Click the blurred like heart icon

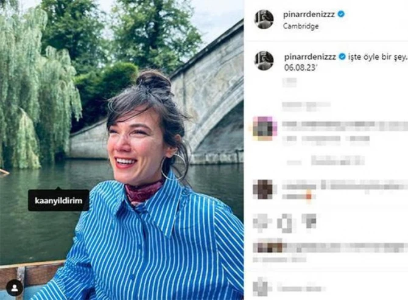pos(261,223)
